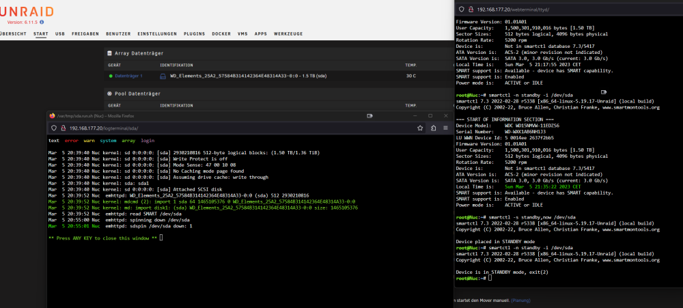This screenshot has width=683, height=308.
Task: Click the disk drive icon before WD_Elements
Action: (x=163, y=76)
